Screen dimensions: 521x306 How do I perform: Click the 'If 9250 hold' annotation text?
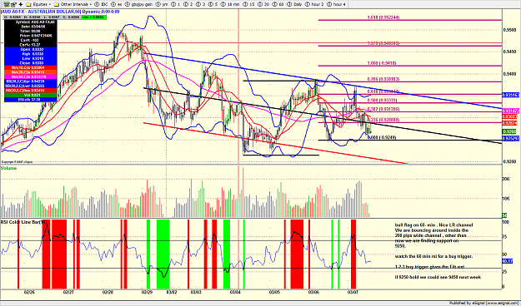tap(438, 277)
